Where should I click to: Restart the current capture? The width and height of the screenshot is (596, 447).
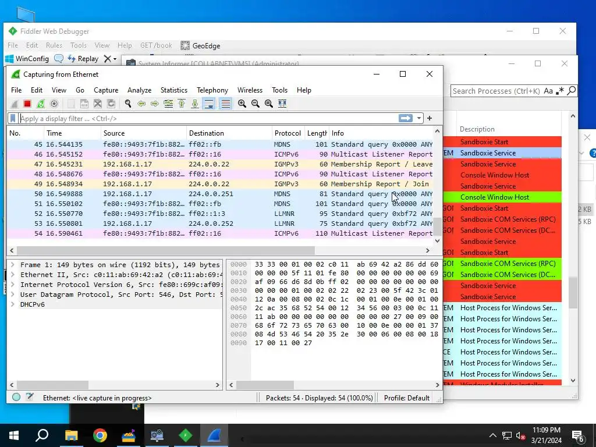40,104
